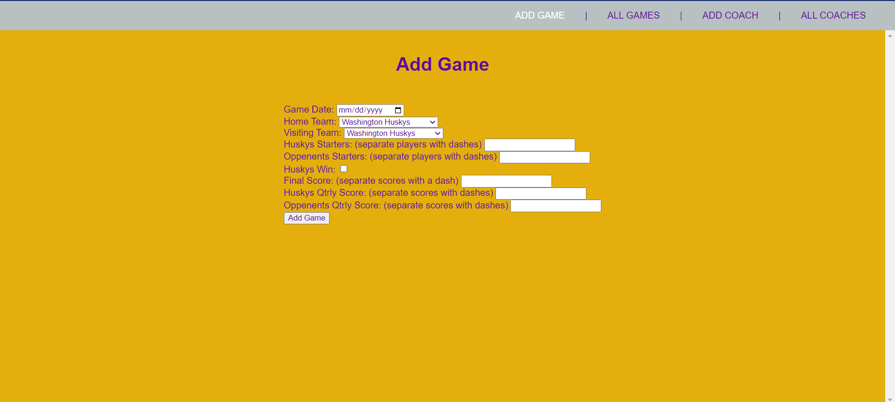Click the 'Game Date:' label text

pos(309,109)
